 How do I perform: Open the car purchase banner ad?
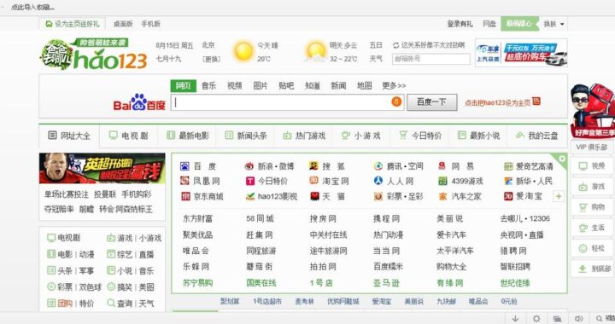coord(521,53)
